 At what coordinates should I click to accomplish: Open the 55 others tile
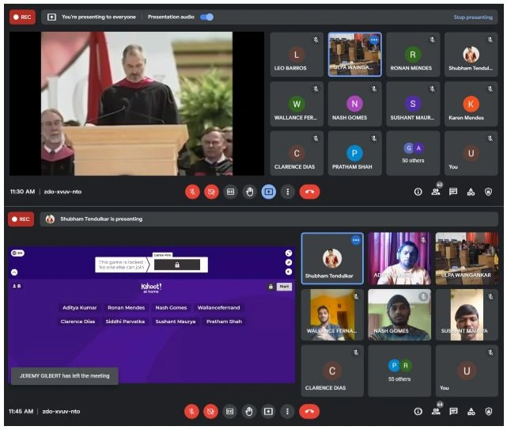(399, 371)
